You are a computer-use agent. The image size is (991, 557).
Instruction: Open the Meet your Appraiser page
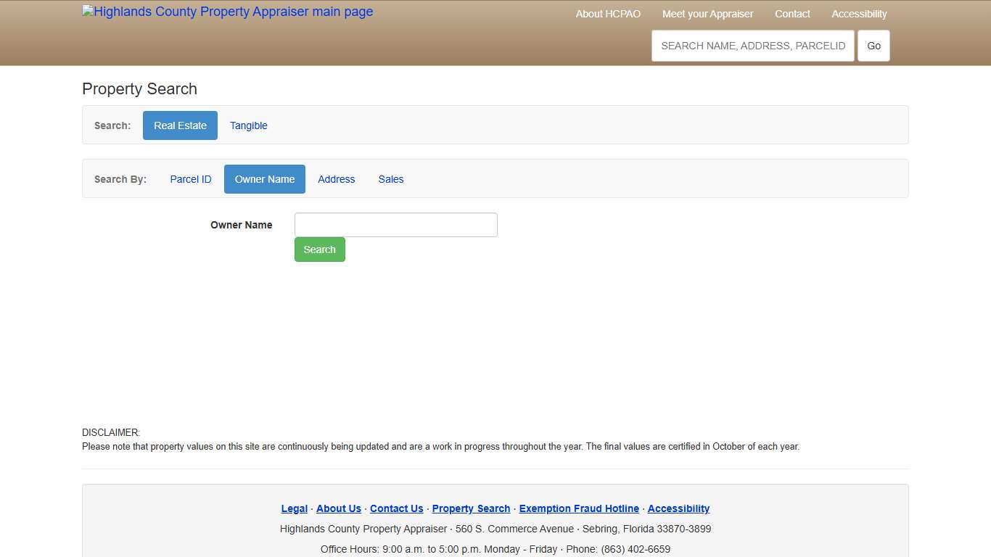(x=707, y=14)
